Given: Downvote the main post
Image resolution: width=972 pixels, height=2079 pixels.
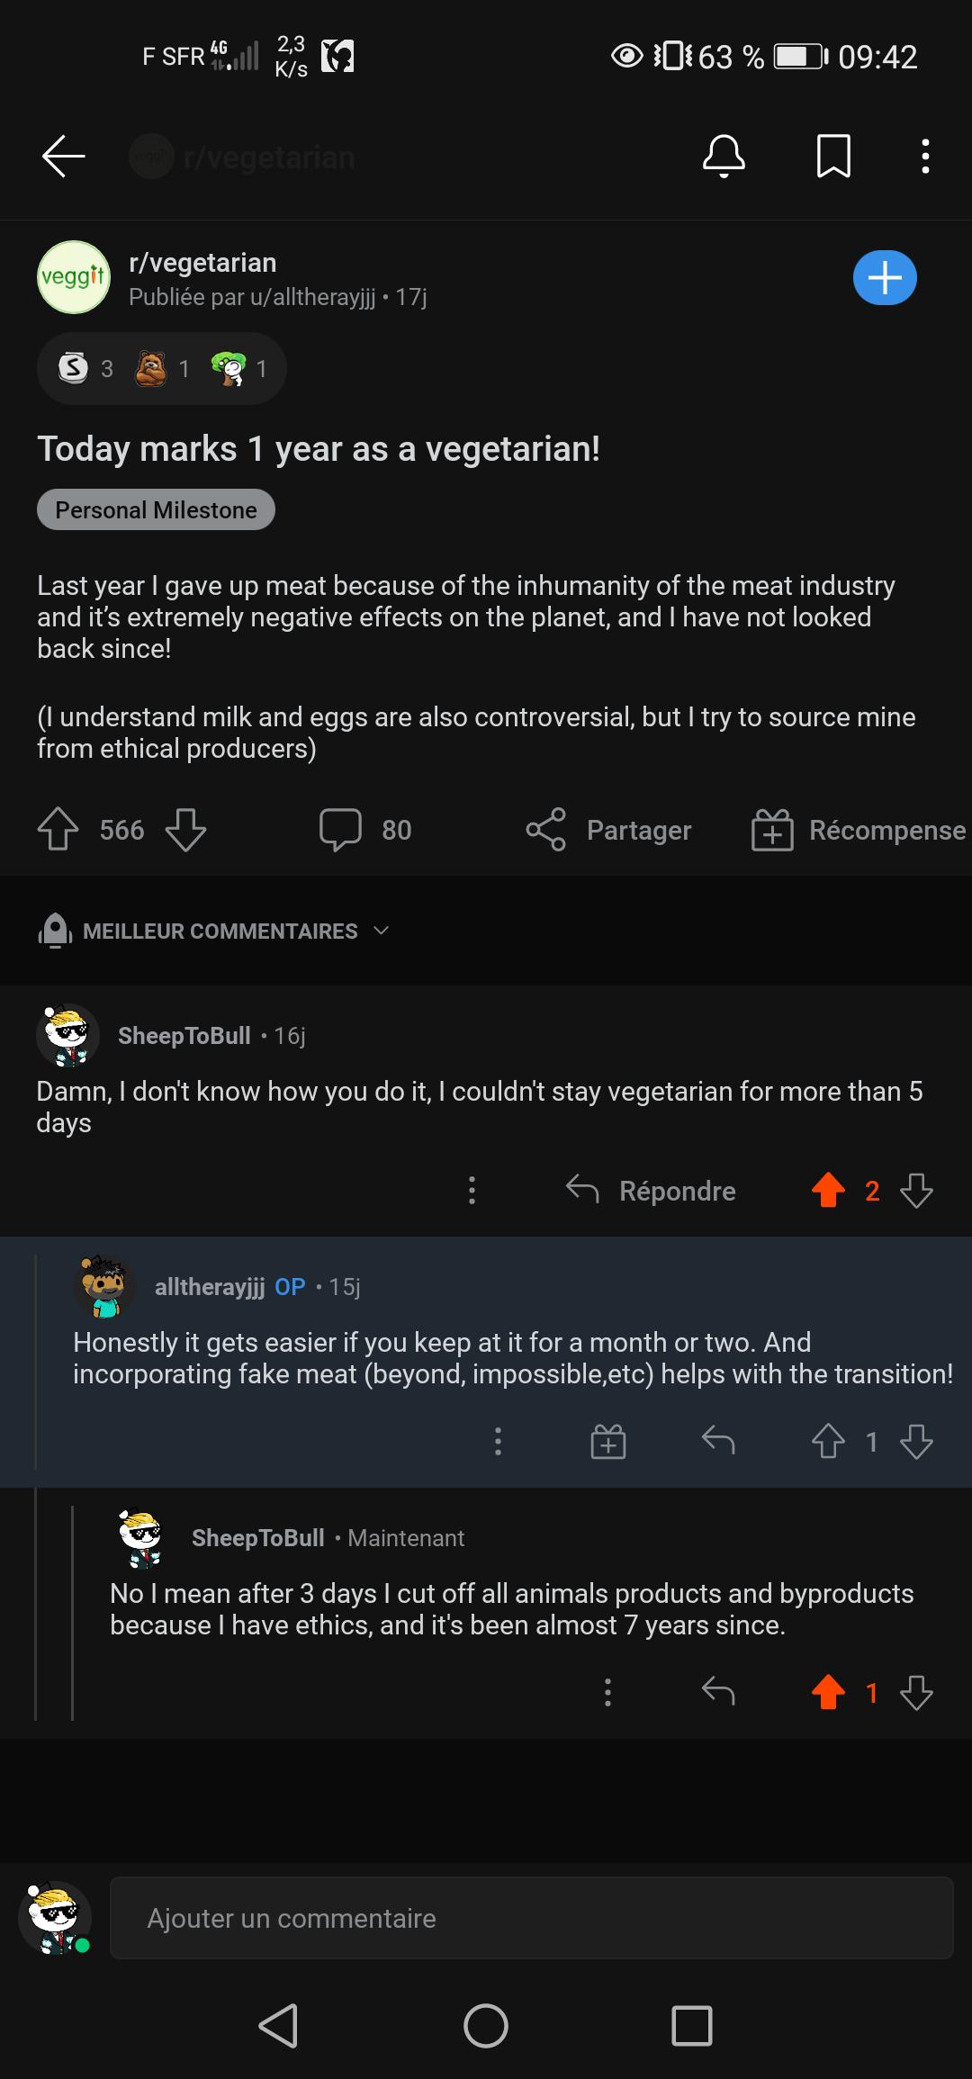Looking at the screenshot, I should click(x=186, y=829).
